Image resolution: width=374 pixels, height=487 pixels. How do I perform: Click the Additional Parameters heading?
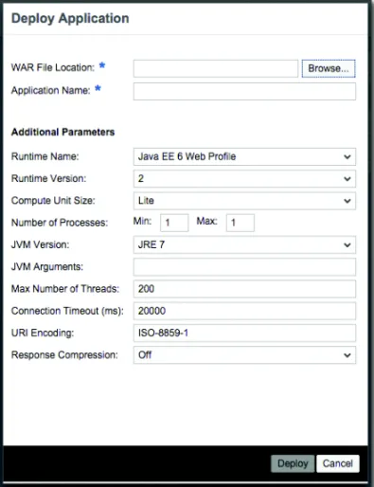(x=62, y=132)
